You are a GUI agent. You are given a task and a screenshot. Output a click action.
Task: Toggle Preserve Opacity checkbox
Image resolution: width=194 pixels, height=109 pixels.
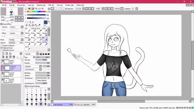tap(1, 46)
